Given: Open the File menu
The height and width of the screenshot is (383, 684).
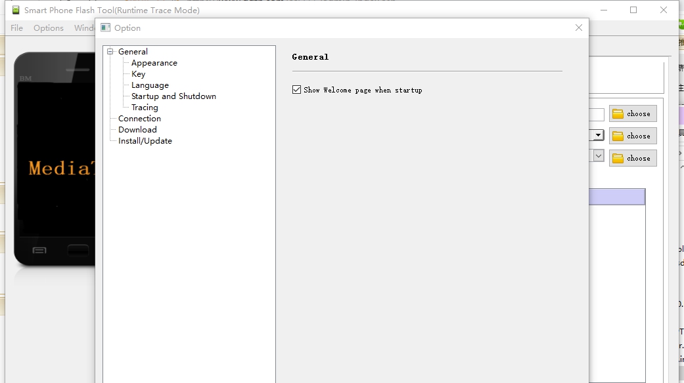Looking at the screenshot, I should 16,28.
